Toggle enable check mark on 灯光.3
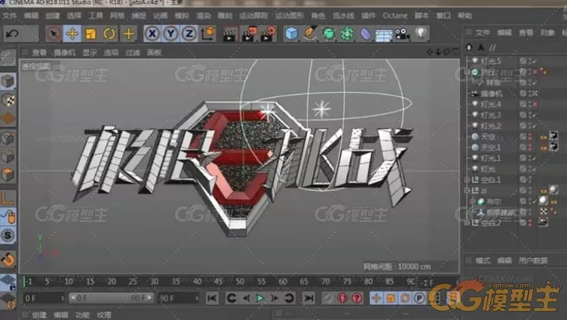 tap(534, 115)
